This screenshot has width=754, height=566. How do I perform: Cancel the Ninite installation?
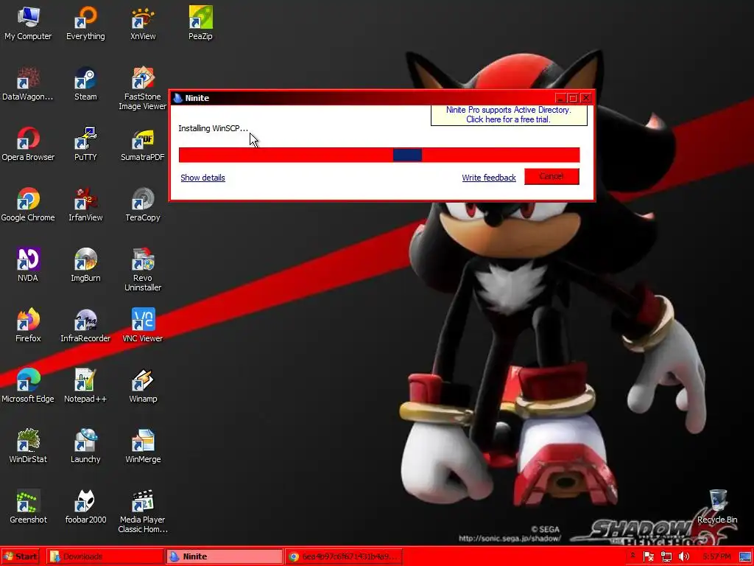[x=552, y=176]
